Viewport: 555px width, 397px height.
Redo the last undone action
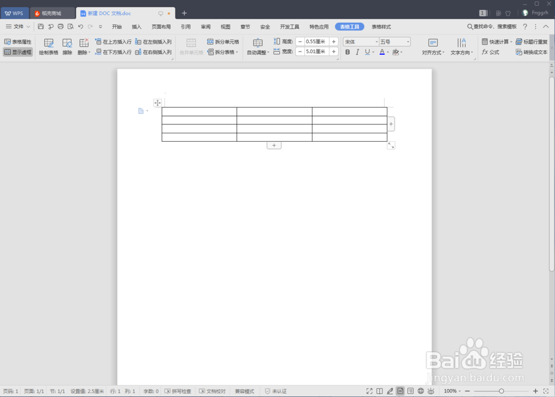click(x=90, y=27)
